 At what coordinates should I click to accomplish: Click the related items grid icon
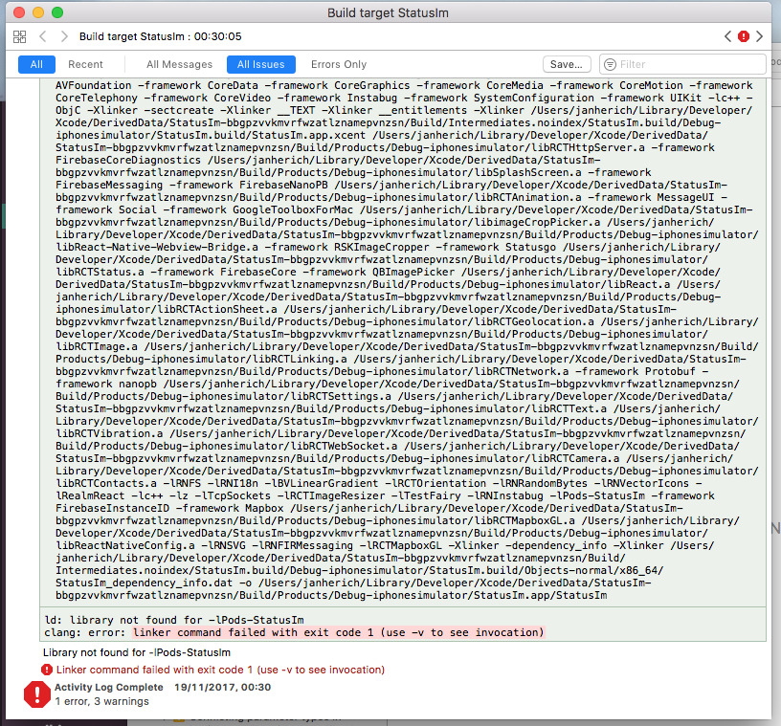click(20, 36)
